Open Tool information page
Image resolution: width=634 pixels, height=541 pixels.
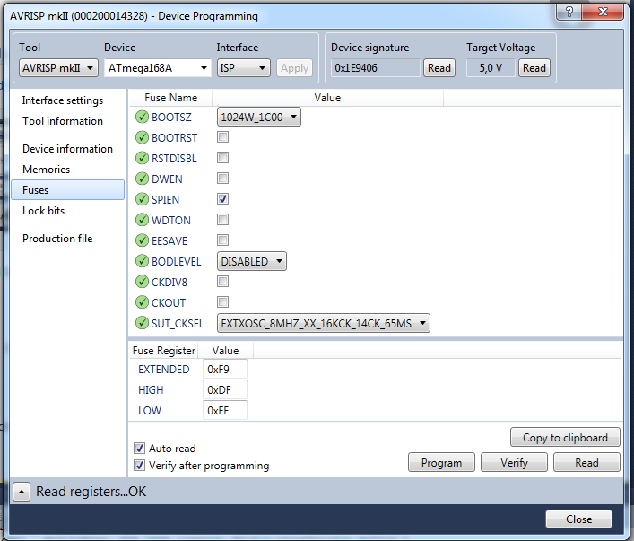[63, 121]
